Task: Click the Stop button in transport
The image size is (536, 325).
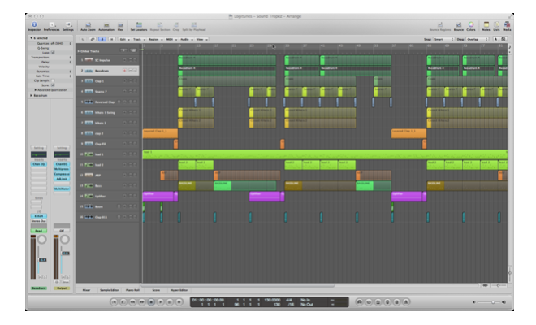Action: 151,302
